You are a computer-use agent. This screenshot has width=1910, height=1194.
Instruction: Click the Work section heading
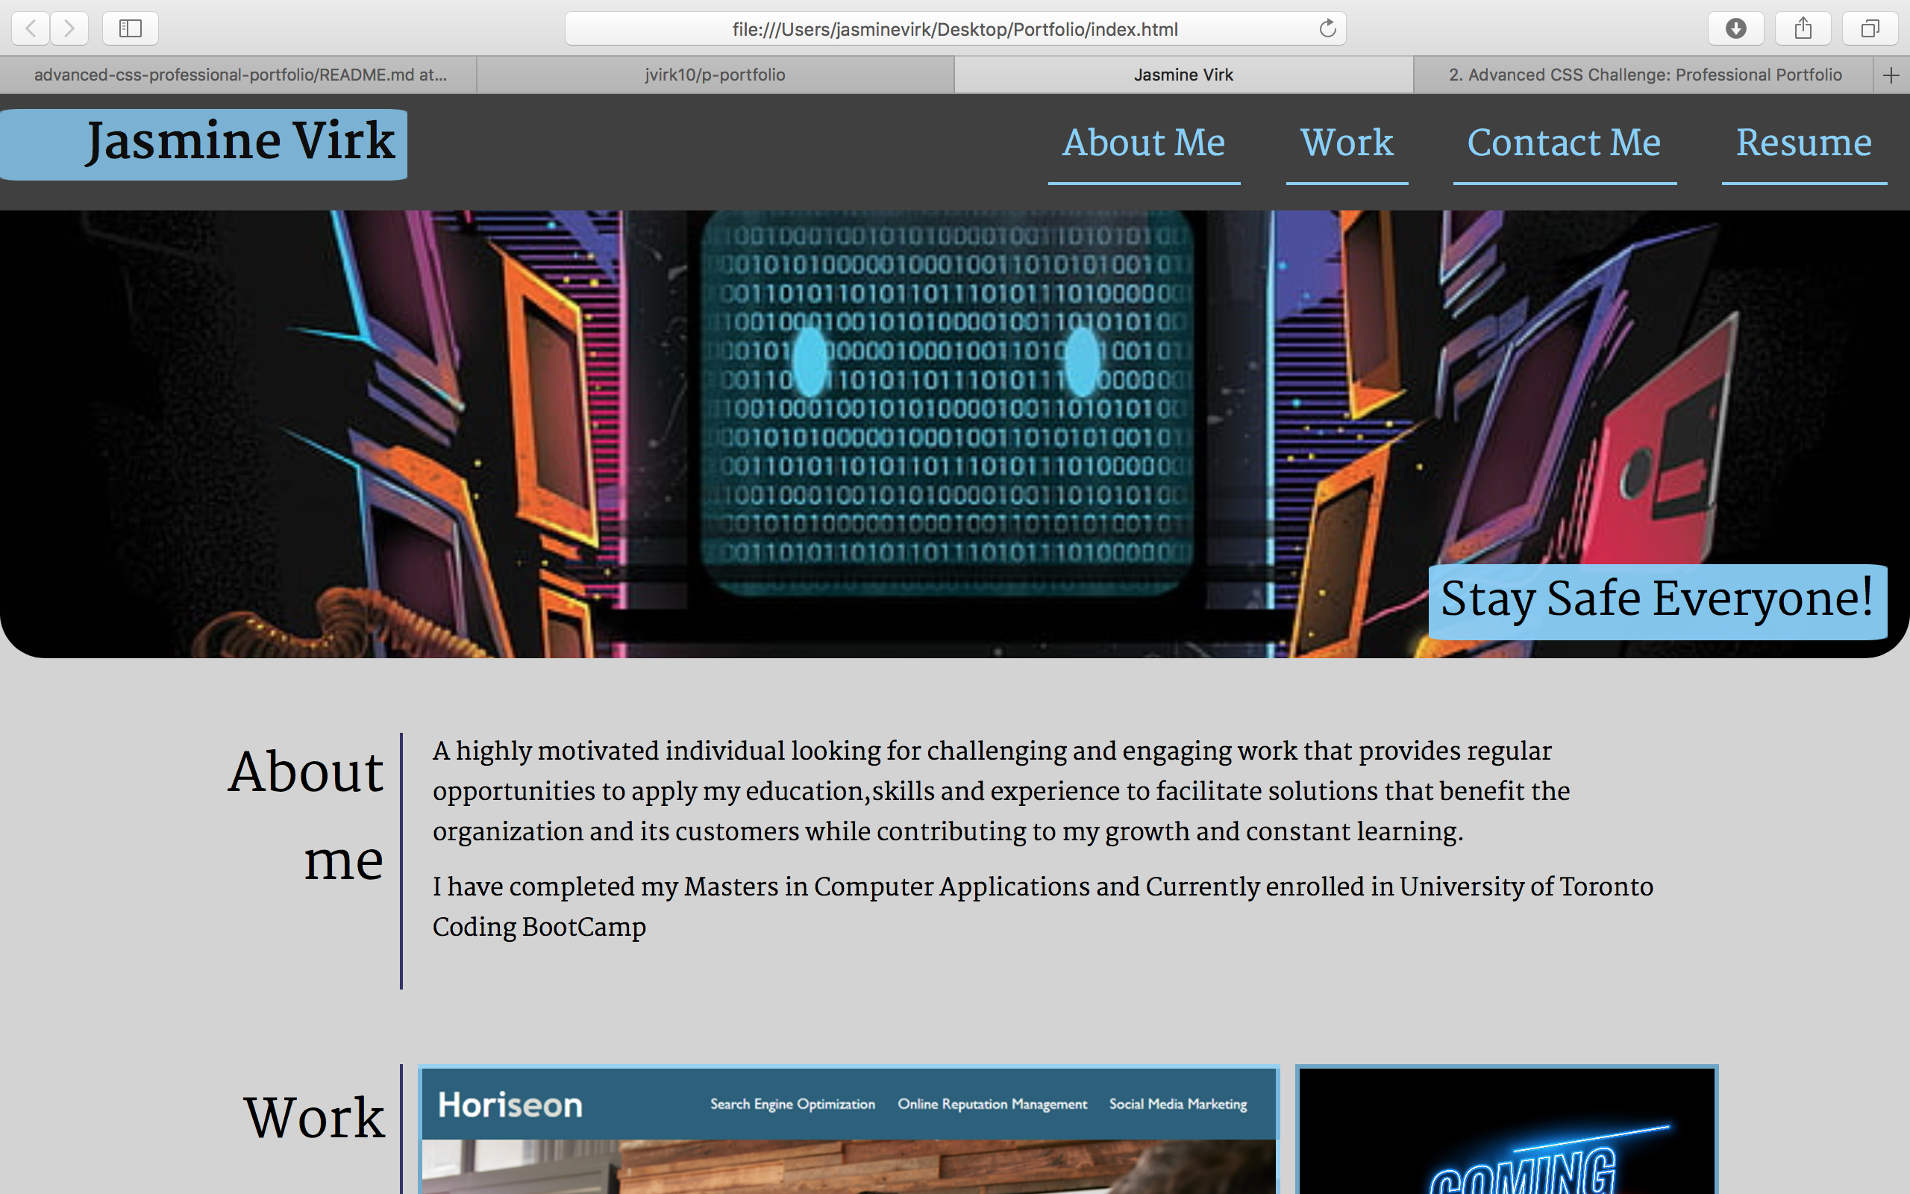(314, 1117)
